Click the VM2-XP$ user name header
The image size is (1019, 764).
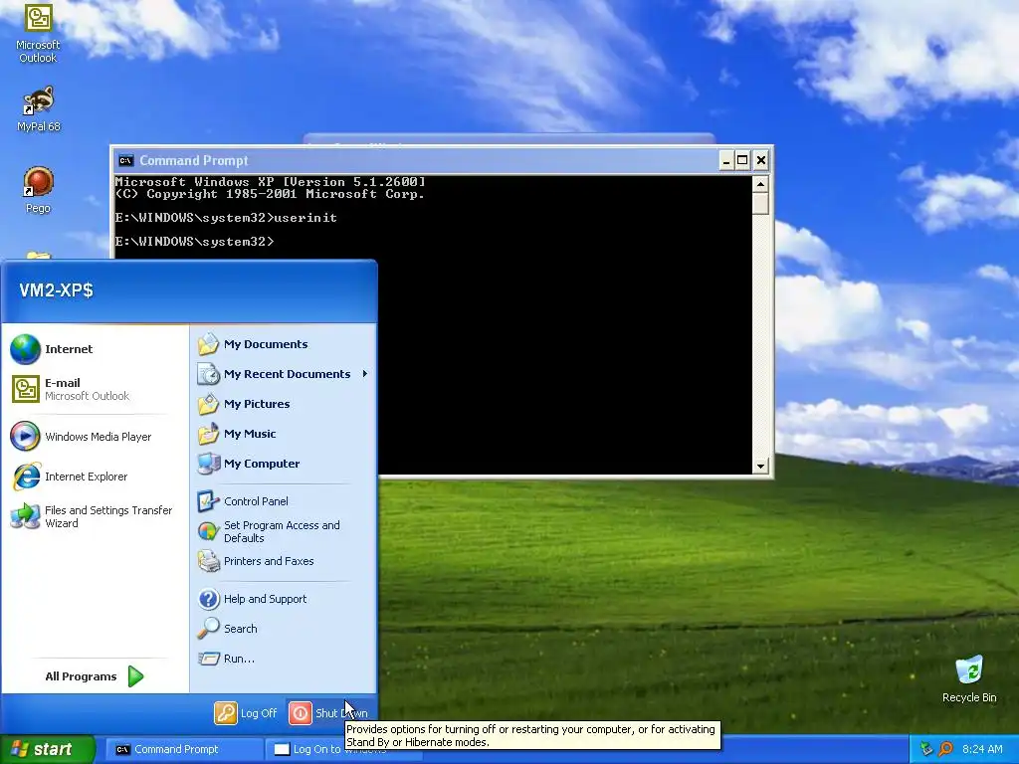tap(56, 289)
